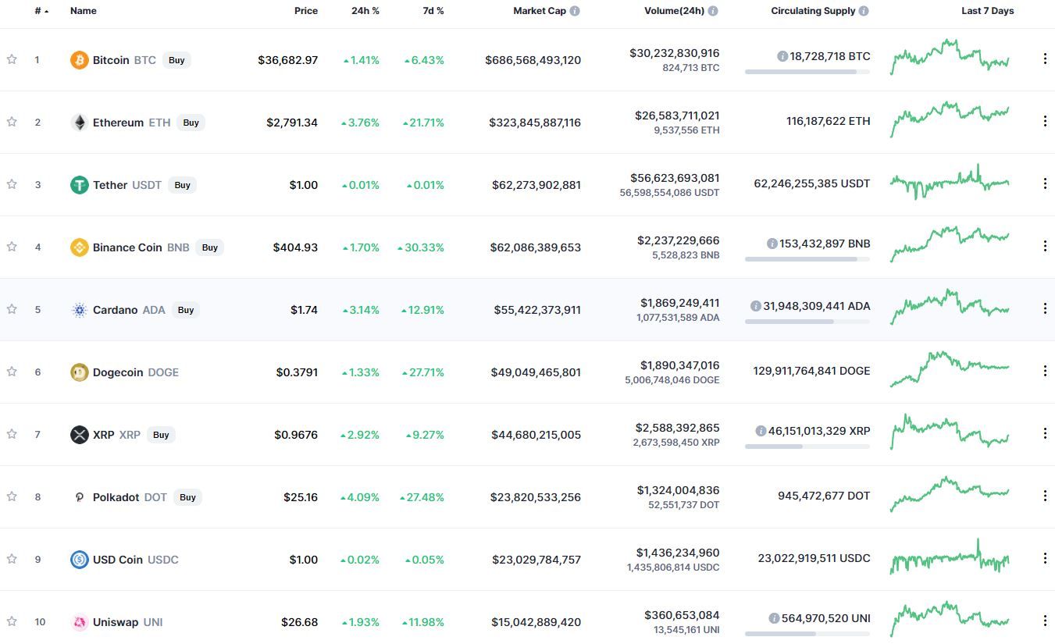Toggle the XRP watchlist star
The image size is (1055, 644).
tap(12, 434)
